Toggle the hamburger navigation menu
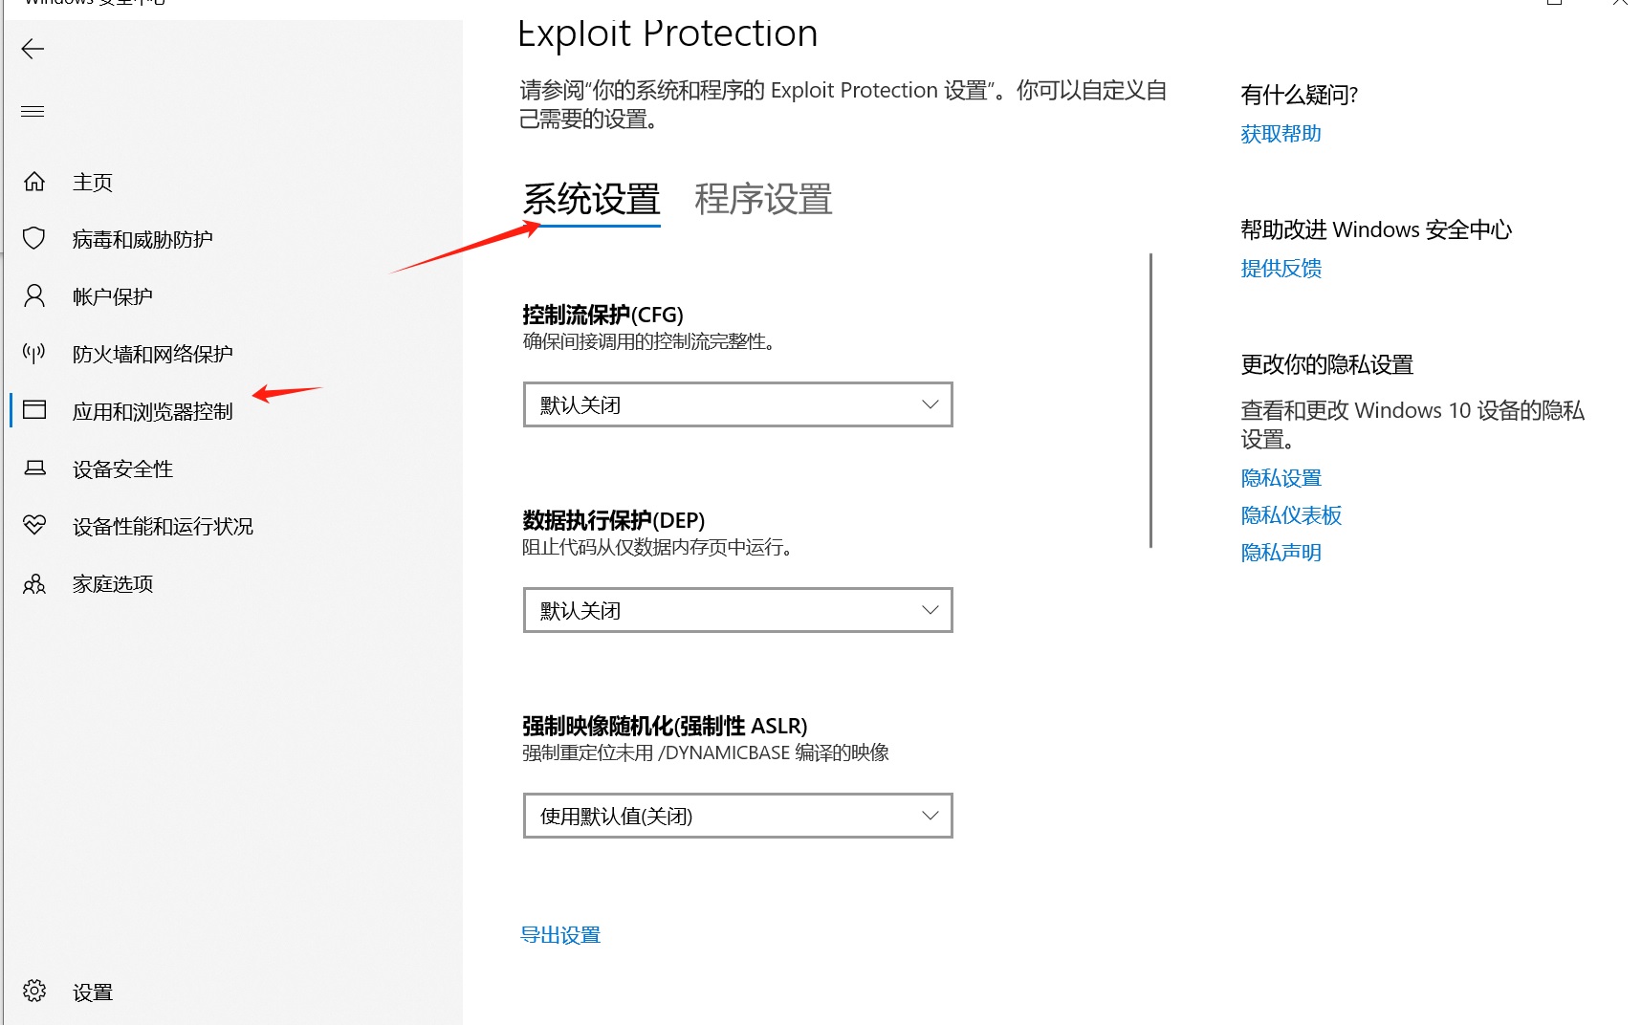The height and width of the screenshot is (1025, 1642). pyautogui.click(x=33, y=111)
